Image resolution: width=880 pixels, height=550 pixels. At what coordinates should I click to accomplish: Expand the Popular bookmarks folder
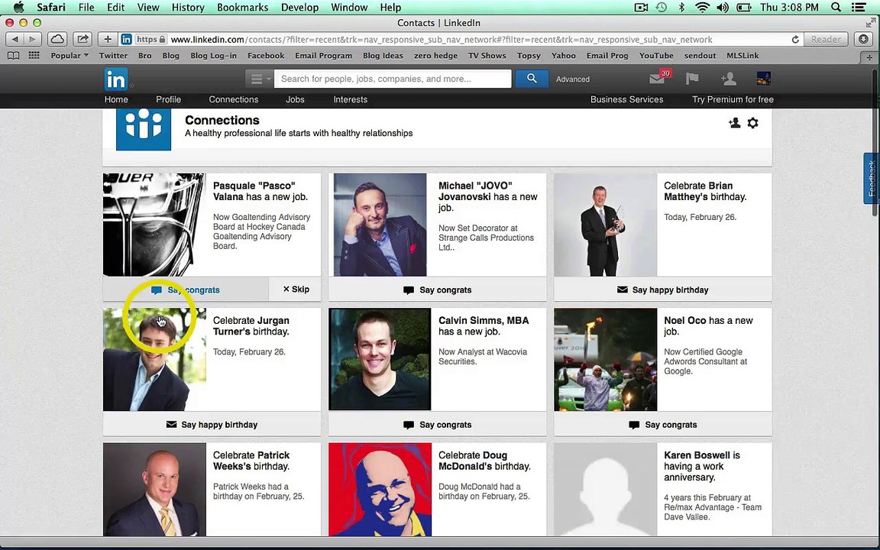[x=70, y=56]
